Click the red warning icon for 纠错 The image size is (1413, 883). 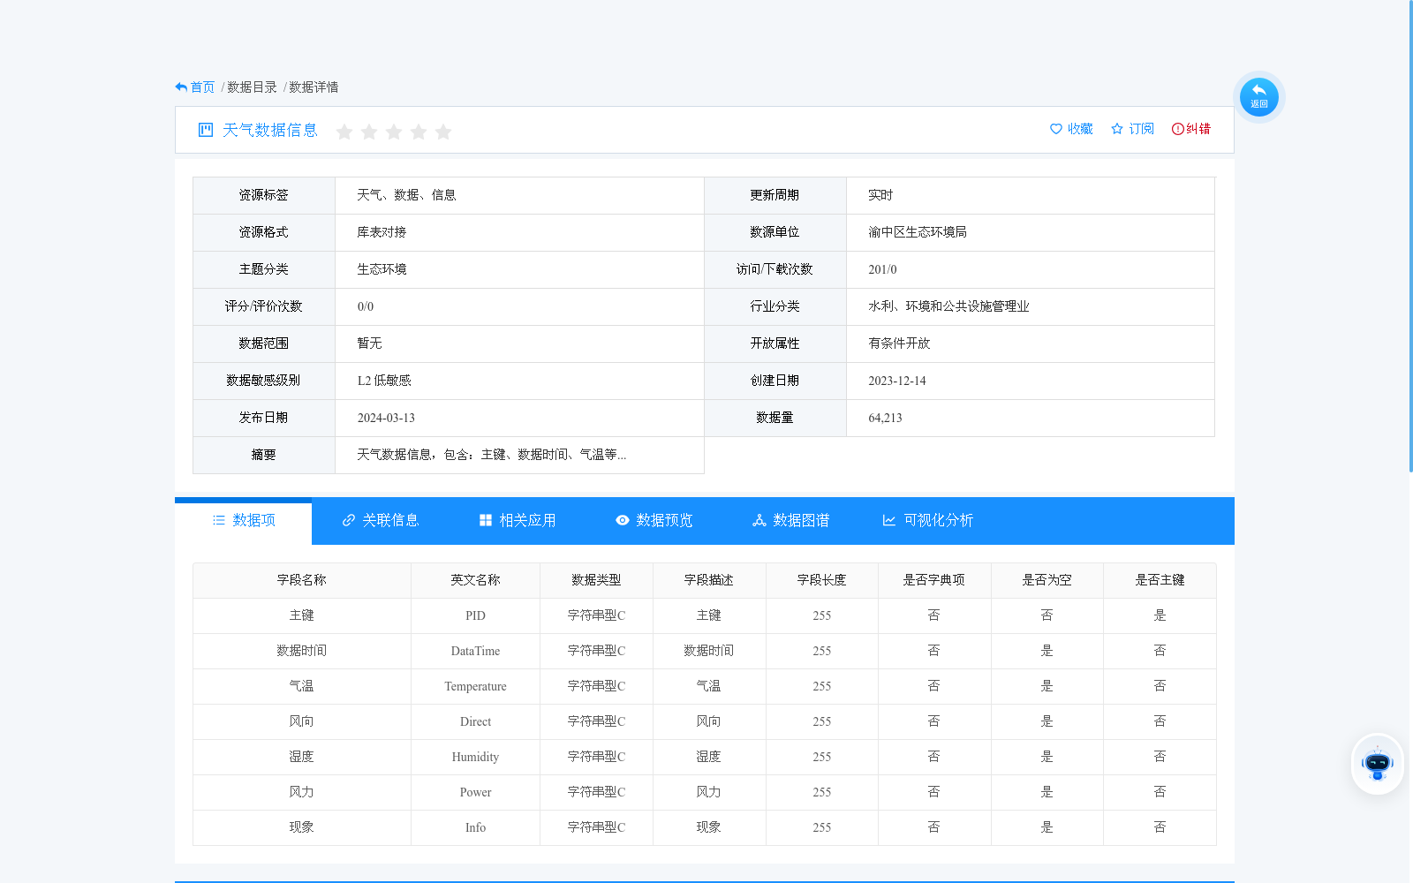1177,129
